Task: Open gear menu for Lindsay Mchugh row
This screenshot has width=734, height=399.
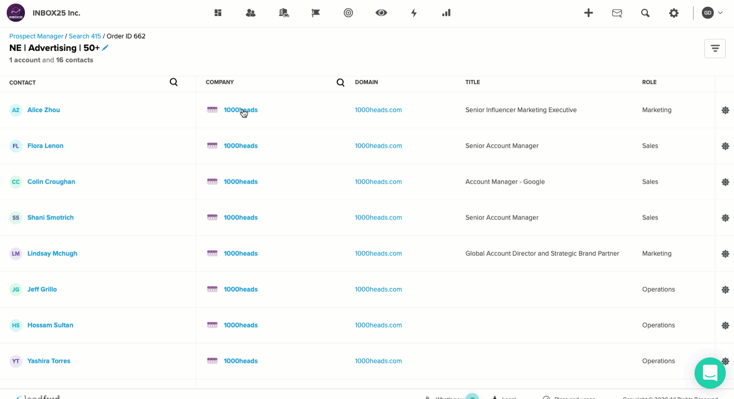Action: tap(725, 254)
